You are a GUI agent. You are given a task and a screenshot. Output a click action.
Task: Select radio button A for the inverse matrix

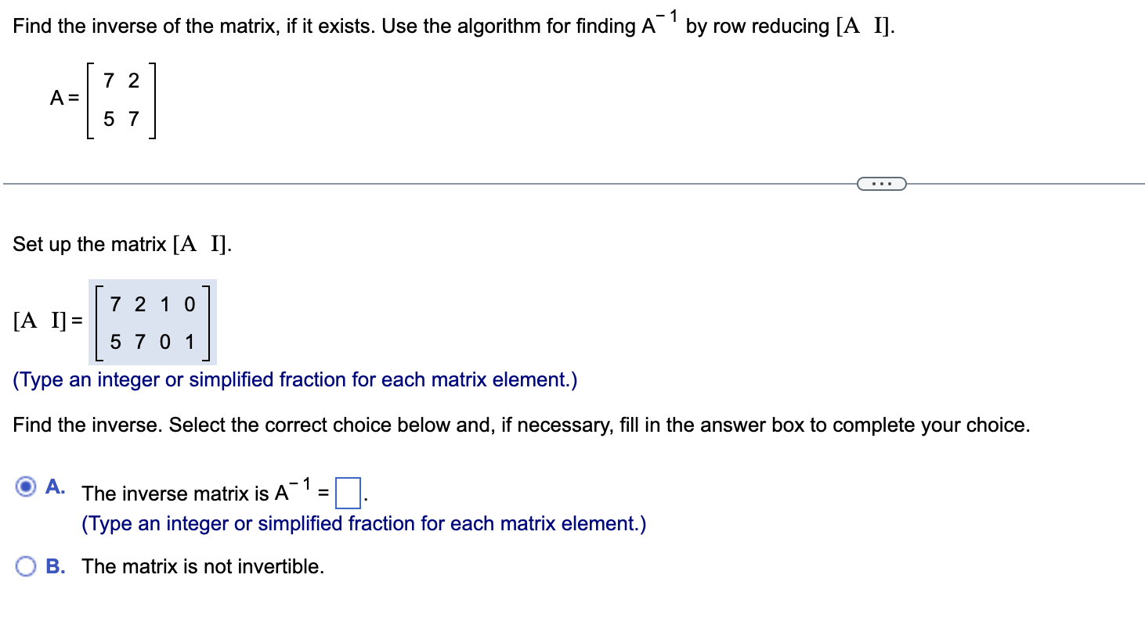tap(26, 487)
